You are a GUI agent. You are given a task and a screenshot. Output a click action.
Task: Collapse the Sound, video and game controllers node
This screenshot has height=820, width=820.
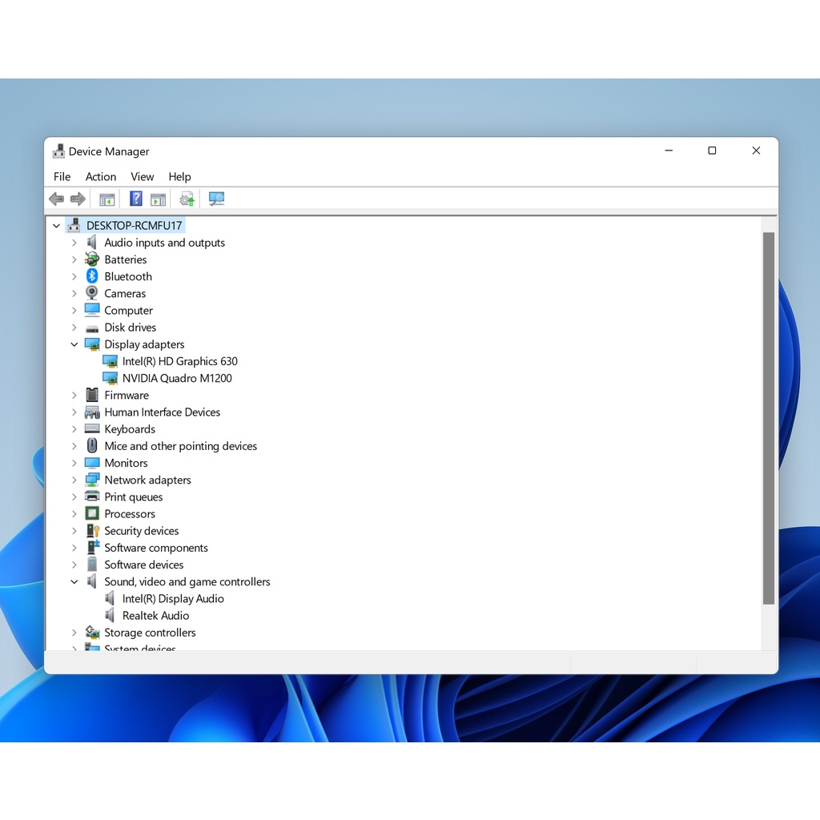click(x=74, y=582)
